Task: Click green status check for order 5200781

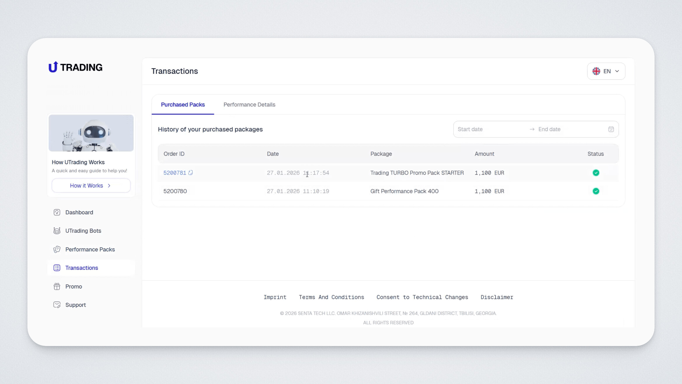Action: (x=596, y=173)
